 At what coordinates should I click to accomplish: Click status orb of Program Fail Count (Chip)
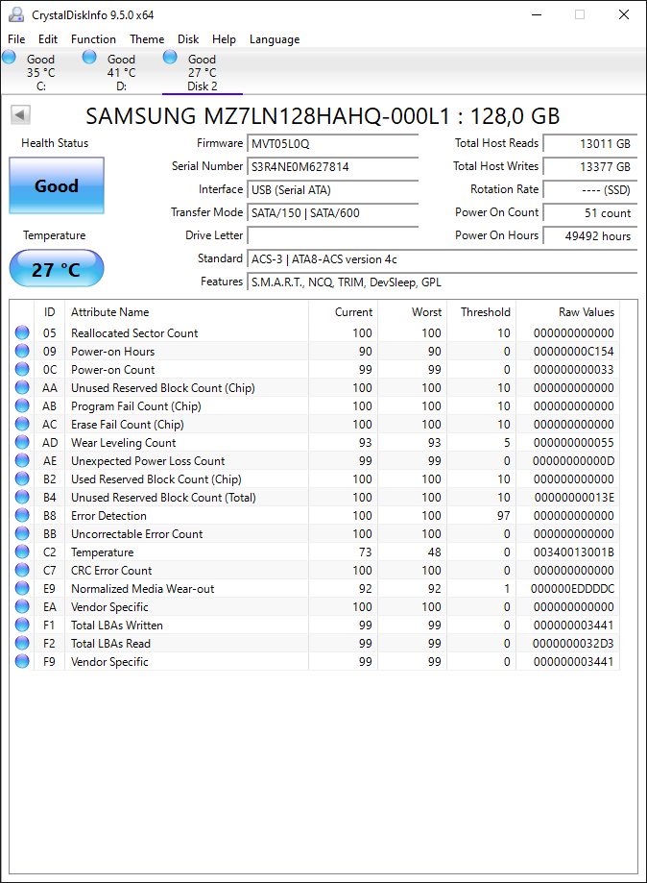[22, 406]
